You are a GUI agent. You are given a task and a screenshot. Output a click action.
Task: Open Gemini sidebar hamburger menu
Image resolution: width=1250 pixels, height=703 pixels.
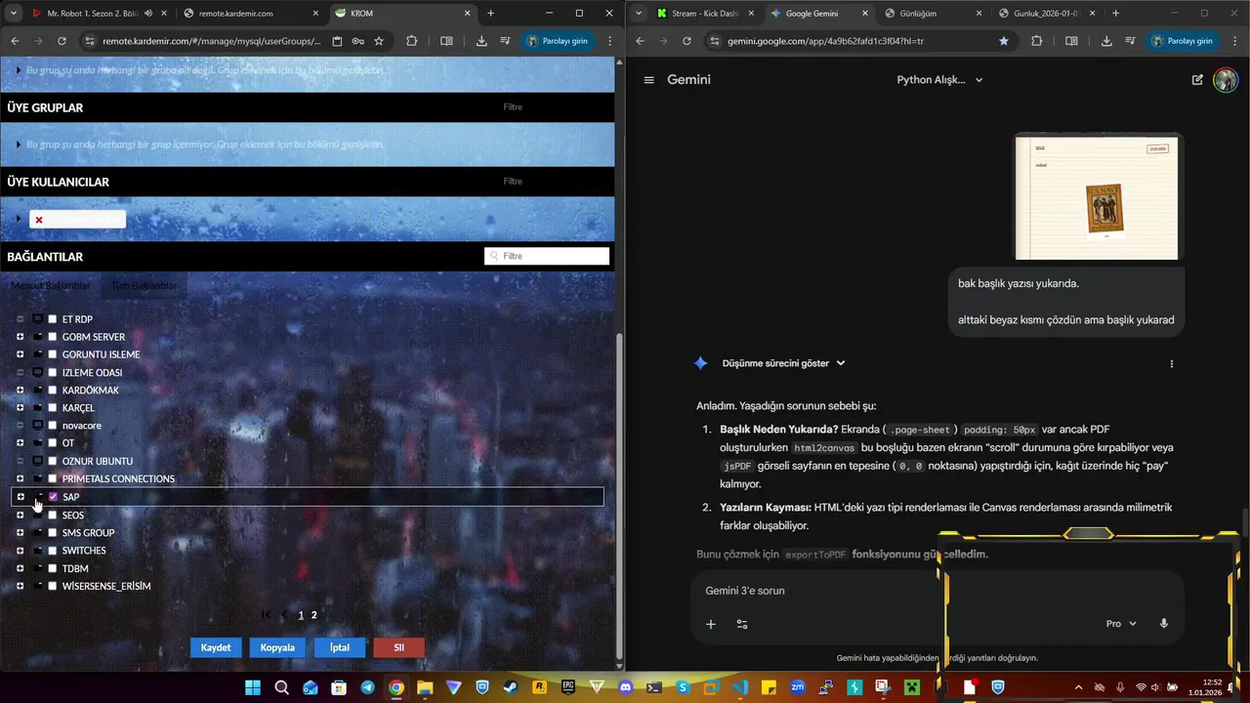pos(648,80)
